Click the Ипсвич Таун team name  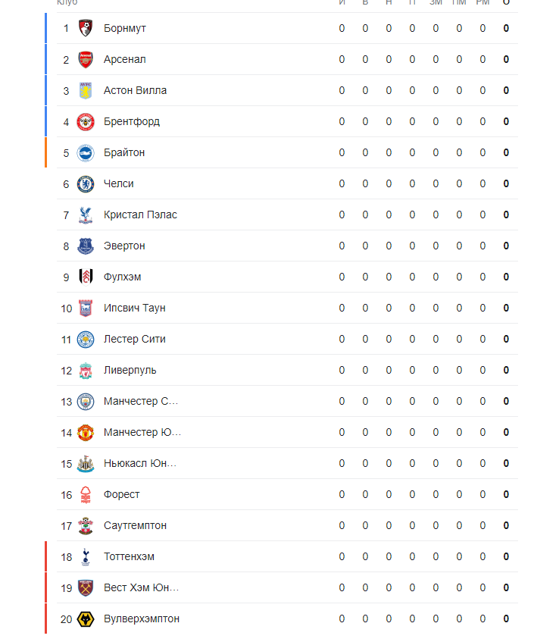click(x=134, y=308)
